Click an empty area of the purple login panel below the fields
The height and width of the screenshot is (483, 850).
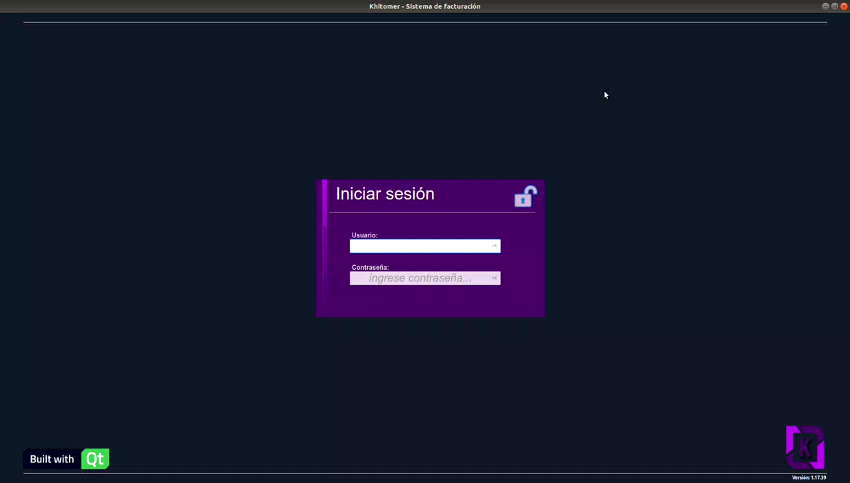(x=431, y=302)
